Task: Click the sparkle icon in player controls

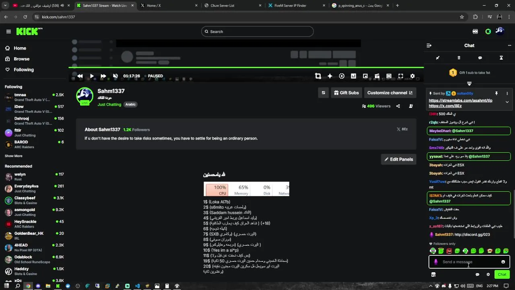Action: pyautogui.click(x=330, y=76)
